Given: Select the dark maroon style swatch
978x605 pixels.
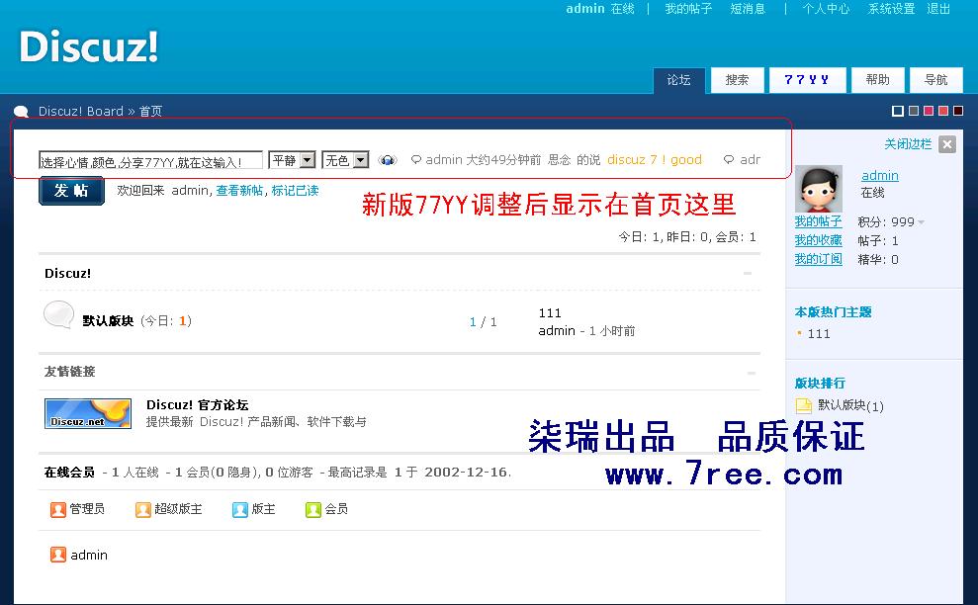Looking at the screenshot, I should (958, 111).
